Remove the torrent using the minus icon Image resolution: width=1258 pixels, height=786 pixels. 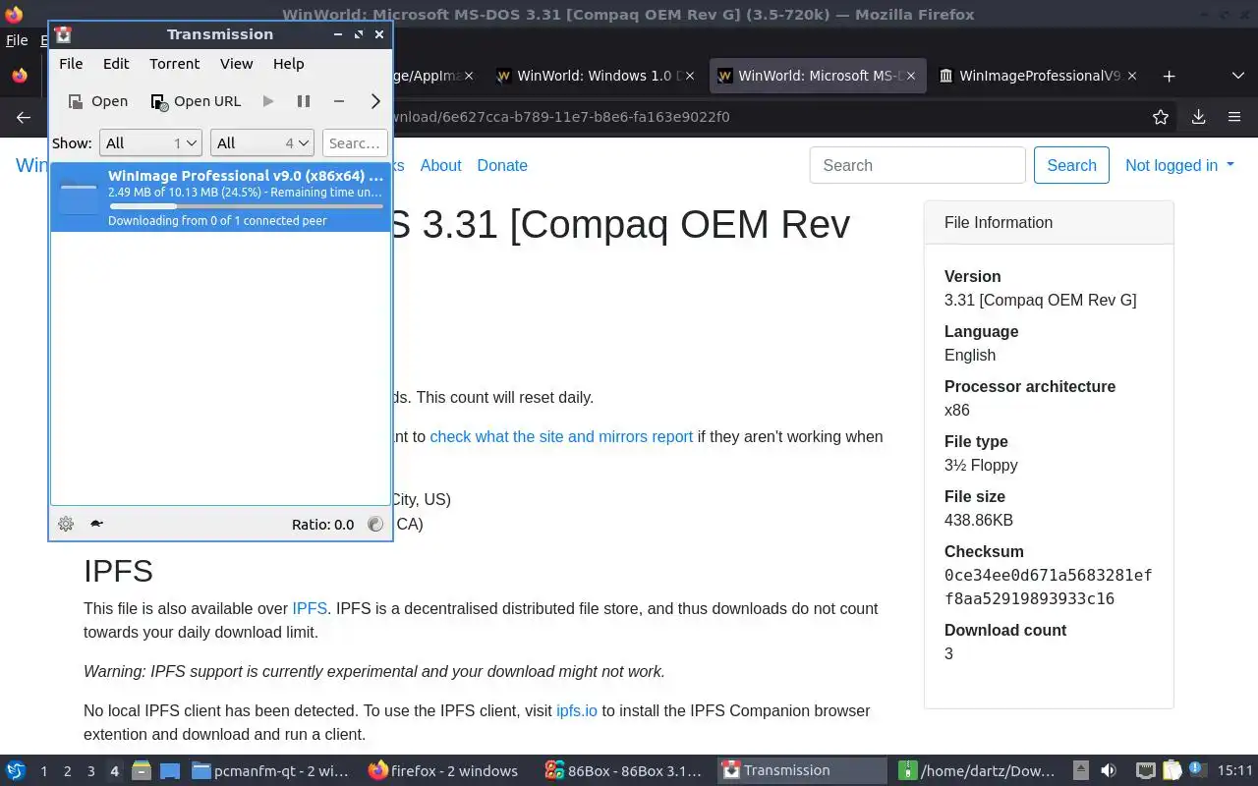[x=339, y=101]
